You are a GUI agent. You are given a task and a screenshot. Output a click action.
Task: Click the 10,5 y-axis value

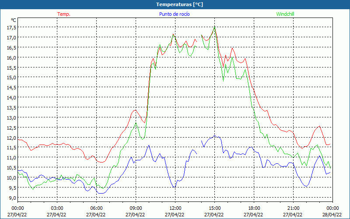12,168
